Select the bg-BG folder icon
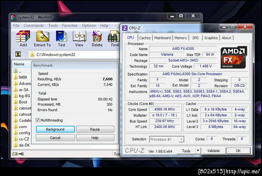Screen dimensions: 262x176 pyautogui.click(x=16, y=96)
